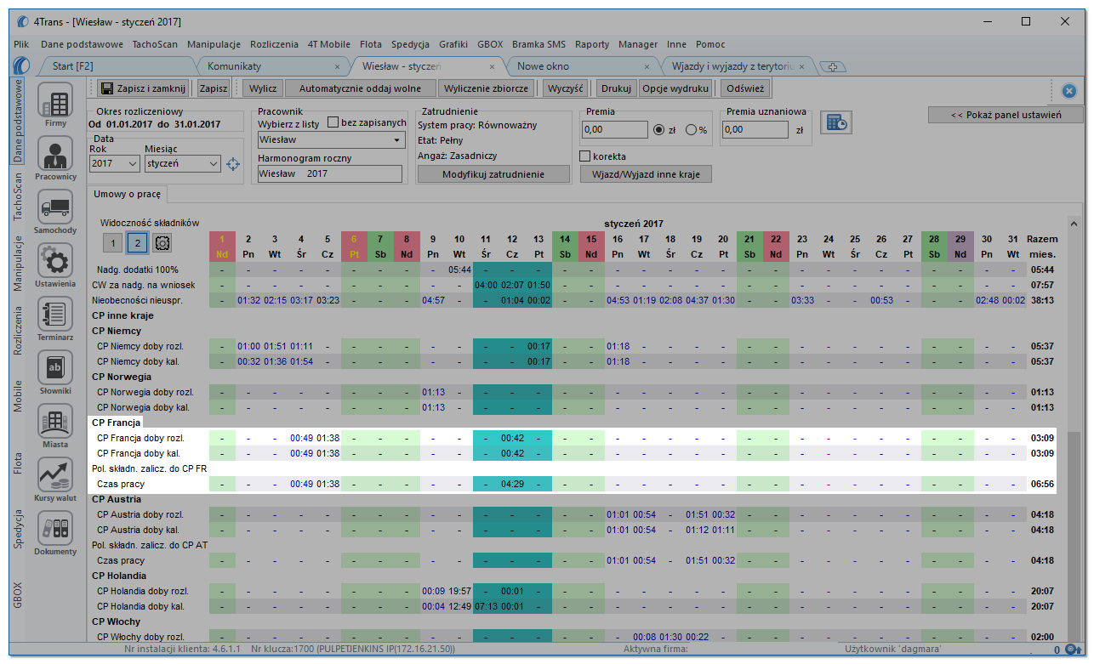Click the blue round close panel icon

(x=1069, y=91)
